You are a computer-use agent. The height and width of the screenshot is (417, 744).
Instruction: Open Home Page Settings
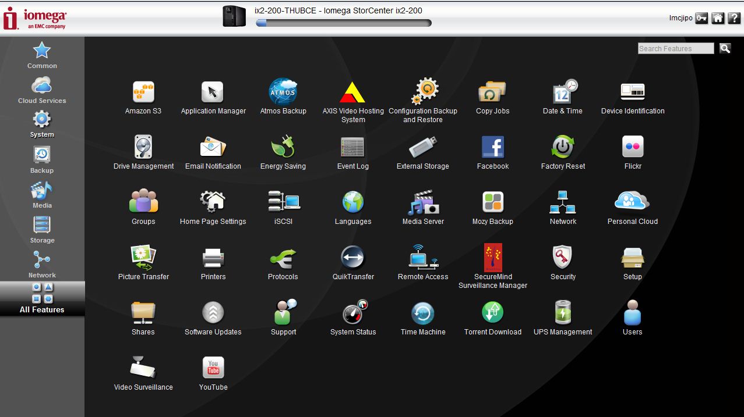point(213,208)
